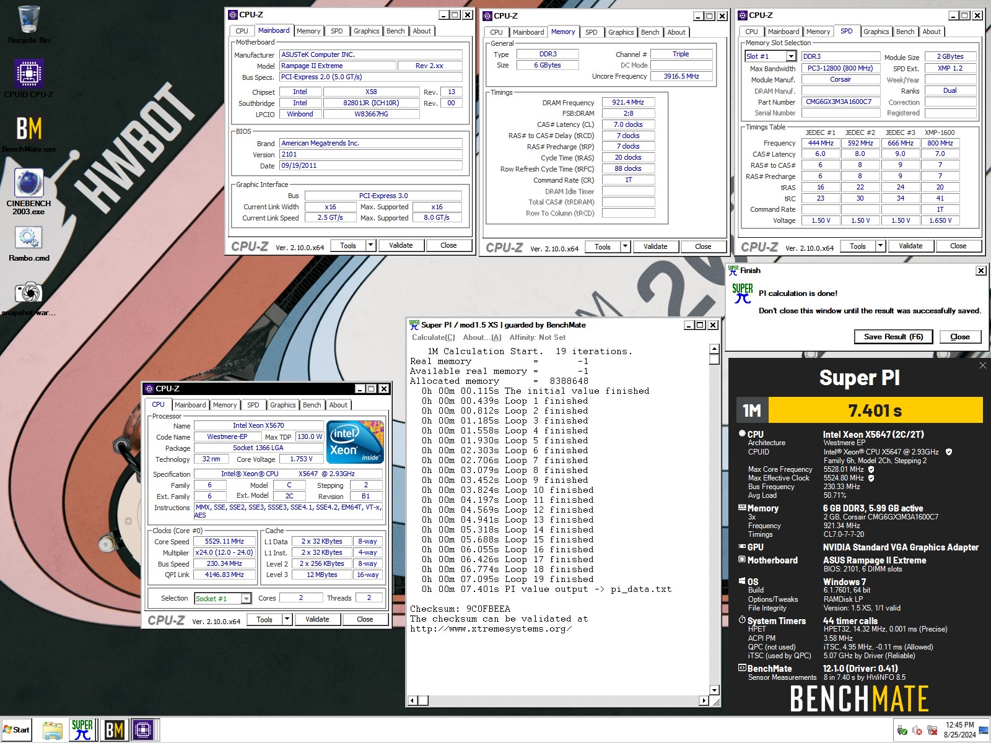The height and width of the screenshot is (743, 991).
Task: Click the DRAM Frequency value 921.4 MHz
Action: point(628,102)
